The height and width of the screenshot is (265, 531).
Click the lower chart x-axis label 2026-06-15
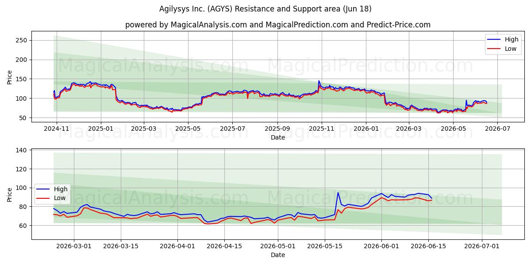click(x=429, y=246)
